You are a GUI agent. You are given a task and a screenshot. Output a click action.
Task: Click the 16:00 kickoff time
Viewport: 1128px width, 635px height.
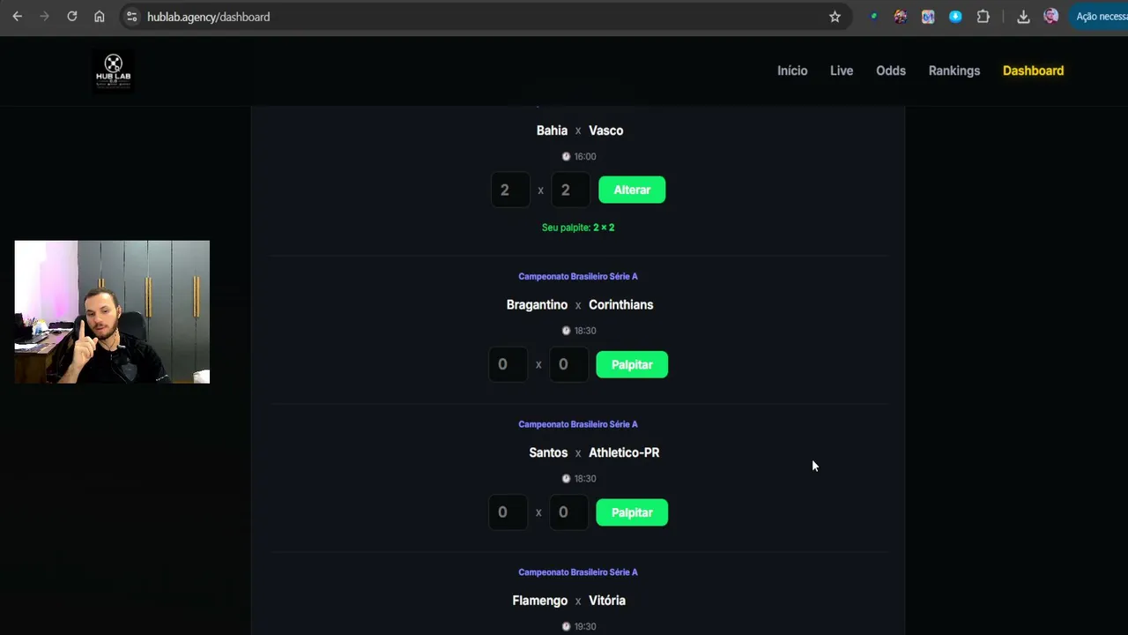point(585,157)
